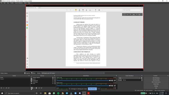Enable Studio Mode
169x95 pixels.
[x=156, y=84]
